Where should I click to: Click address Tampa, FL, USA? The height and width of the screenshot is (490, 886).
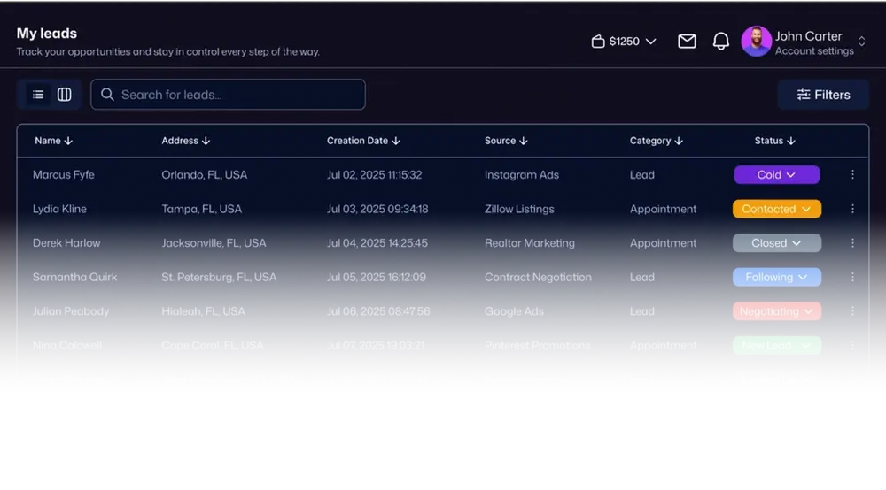click(201, 209)
